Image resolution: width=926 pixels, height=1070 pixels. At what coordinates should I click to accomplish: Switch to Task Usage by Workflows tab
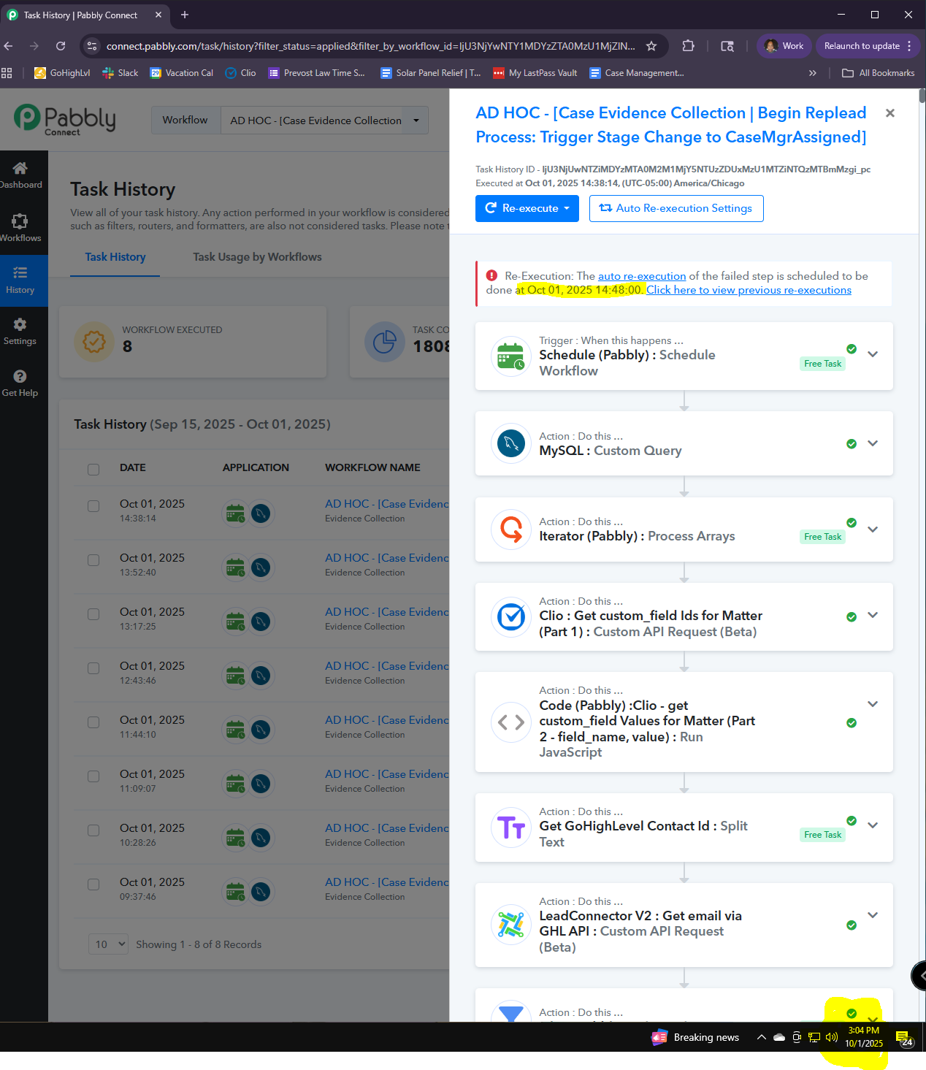point(257,257)
